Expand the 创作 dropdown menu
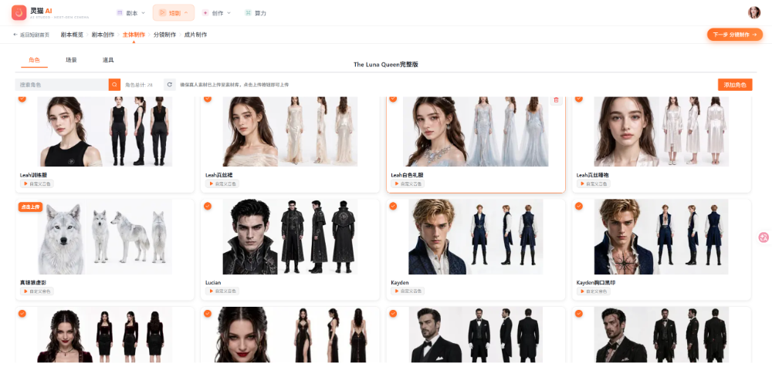Screen dimensions: 772x370 [x=217, y=13]
